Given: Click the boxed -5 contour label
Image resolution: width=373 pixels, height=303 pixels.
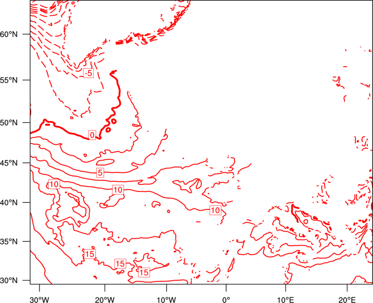Looking at the screenshot, I should coord(88,73).
